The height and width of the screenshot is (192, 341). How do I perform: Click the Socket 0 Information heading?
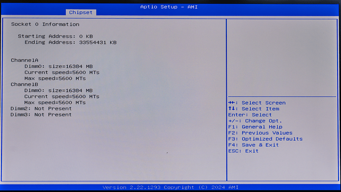45,24
